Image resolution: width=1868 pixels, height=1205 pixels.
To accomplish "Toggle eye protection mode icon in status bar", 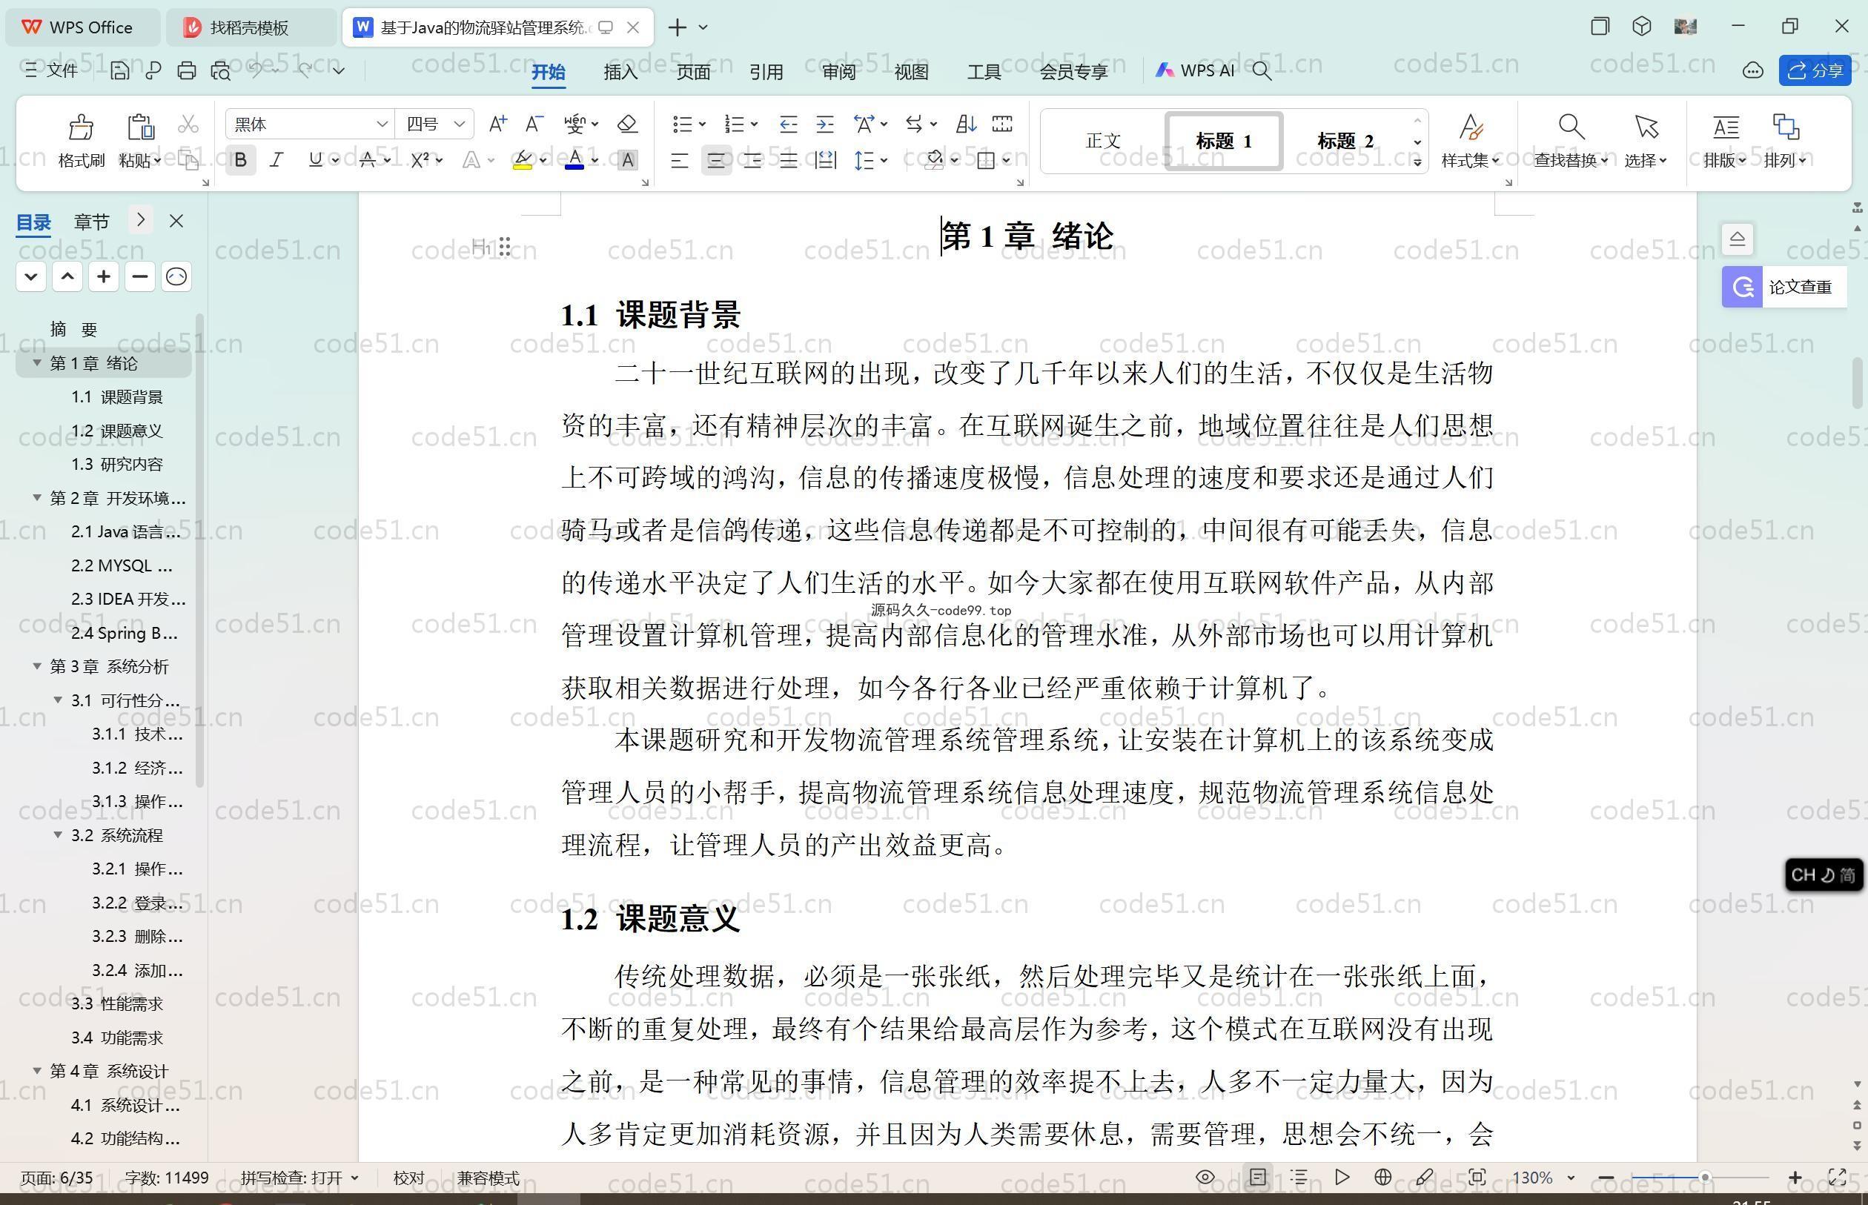I will point(1205,1177).
